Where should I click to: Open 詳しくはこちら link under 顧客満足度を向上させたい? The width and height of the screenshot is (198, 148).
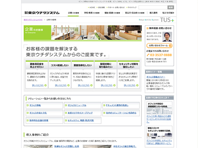tap(38, 85)
